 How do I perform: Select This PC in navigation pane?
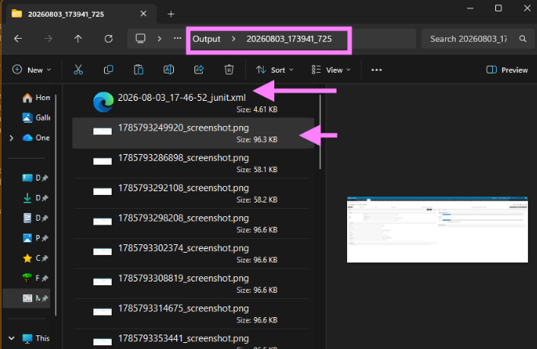point(36,338)
